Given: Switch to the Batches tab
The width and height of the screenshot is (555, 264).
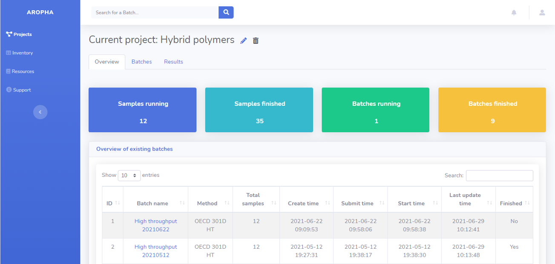Looking at the screenshot, I should 141,62.
